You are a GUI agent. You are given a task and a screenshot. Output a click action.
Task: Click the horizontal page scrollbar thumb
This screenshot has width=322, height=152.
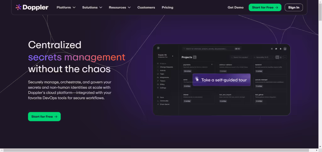[156, 150]
